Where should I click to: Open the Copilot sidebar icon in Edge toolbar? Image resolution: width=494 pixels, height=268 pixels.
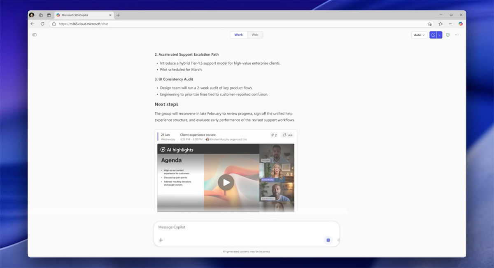pos(461,24)
